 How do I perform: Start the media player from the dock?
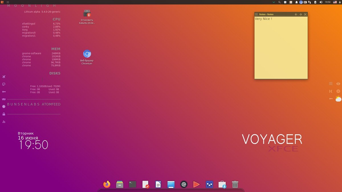pyautogui.click(x=196, y=184)
